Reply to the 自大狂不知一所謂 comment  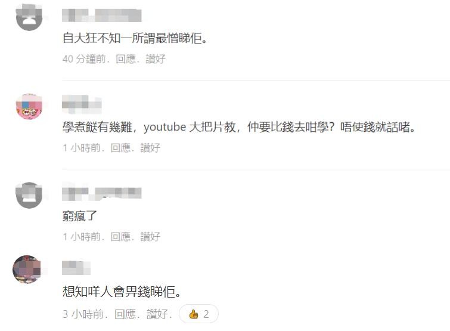pyautogui.click(x=126, y=59)
